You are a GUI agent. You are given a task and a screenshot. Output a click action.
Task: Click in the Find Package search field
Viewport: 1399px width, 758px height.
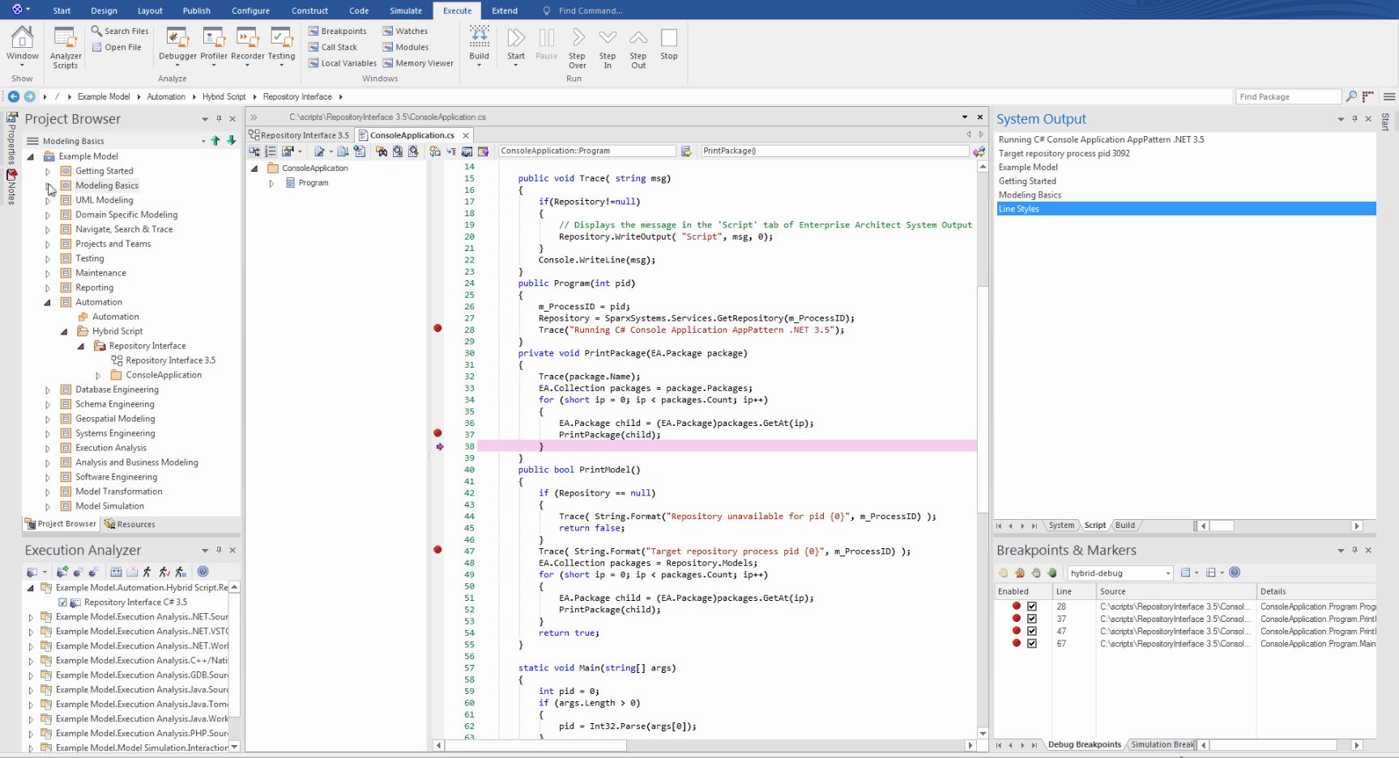click(1287, 96)
